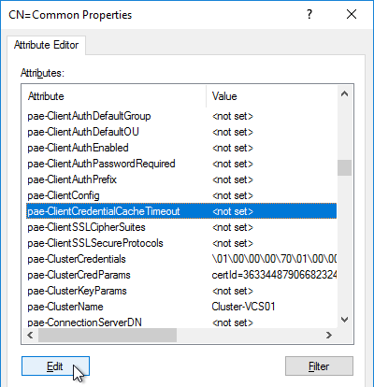The image size is (374, 387).
Task: Close the CN=Common Properties dialog
Action: coord(352,14)
